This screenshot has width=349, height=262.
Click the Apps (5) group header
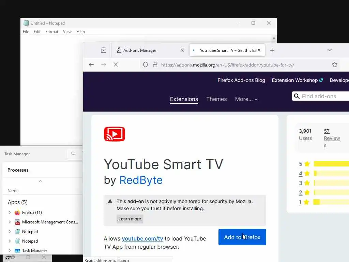18,202
